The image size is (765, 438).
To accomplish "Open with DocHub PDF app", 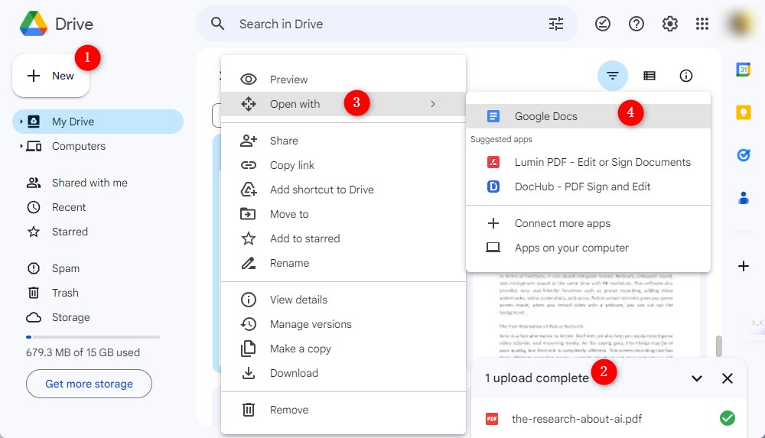I will (x=588, y=187).
